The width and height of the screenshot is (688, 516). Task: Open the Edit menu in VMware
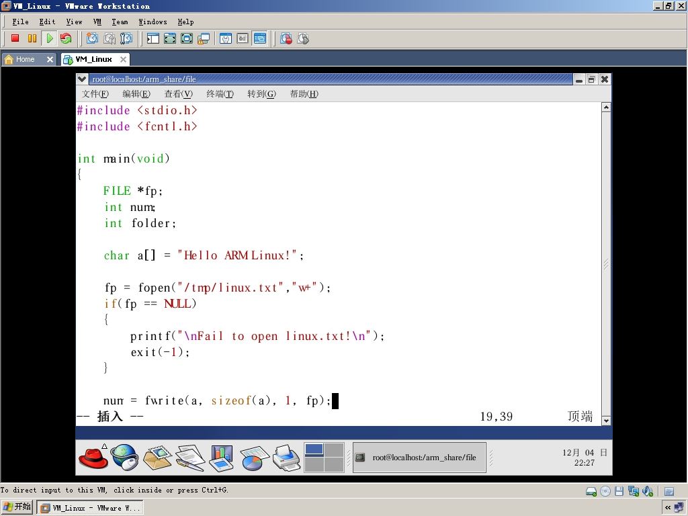coord(47,22)
